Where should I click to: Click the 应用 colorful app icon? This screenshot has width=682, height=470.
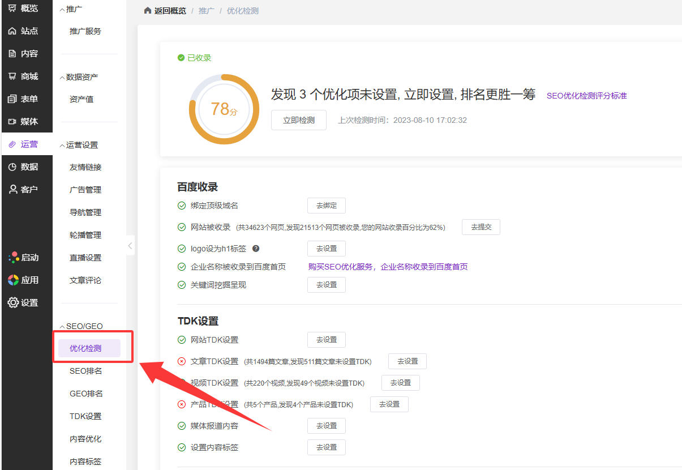click(x=13, y=280)
